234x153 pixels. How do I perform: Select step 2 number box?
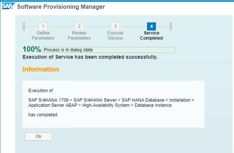[79, 26]
